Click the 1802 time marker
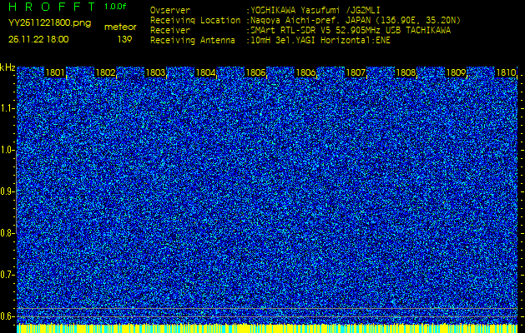This screenshot has height=333, width=525. pyautogui.click(x=105, y=72)
